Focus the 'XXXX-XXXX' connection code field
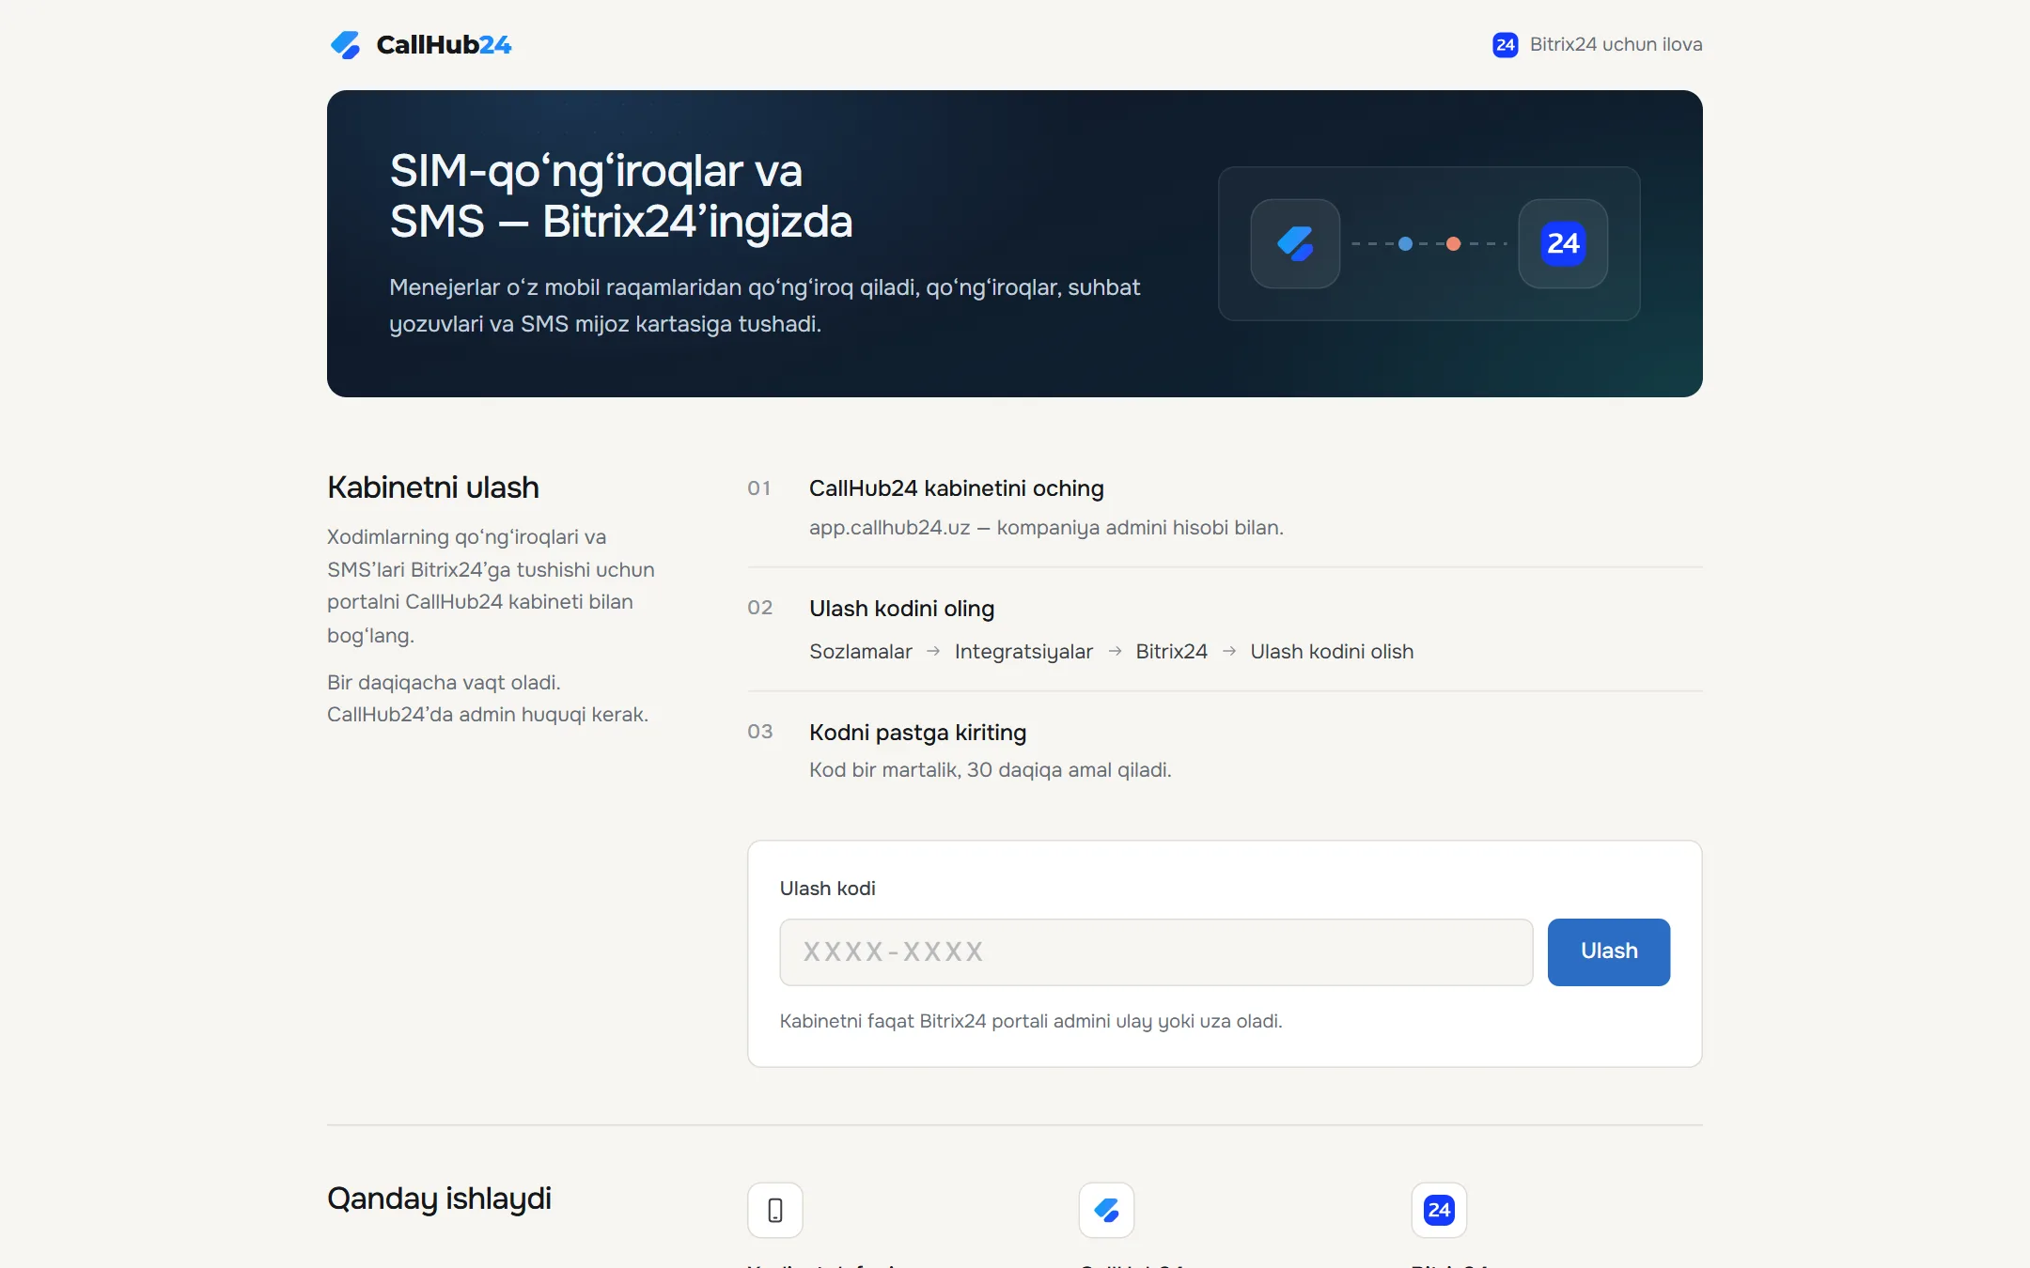Viewport: 2030px width, 1268px height. pos(1156,952)
